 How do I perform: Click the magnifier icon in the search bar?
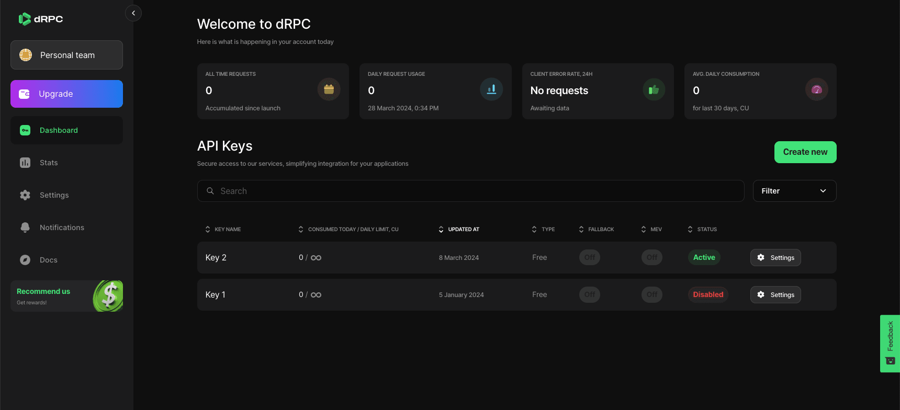[x=210, y=191]
